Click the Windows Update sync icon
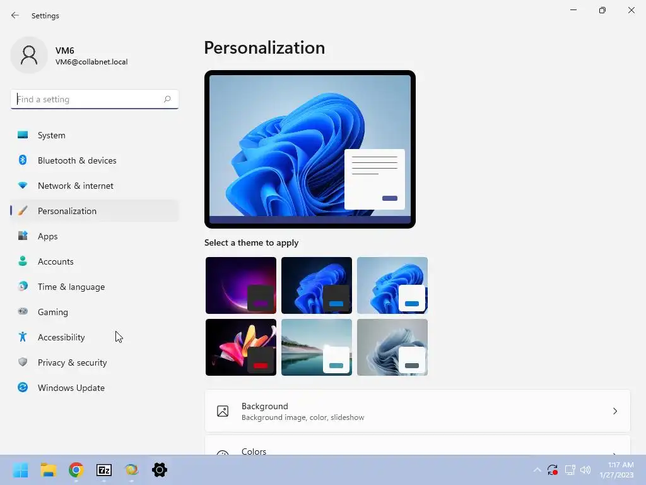646x485 pixels. 23,387
